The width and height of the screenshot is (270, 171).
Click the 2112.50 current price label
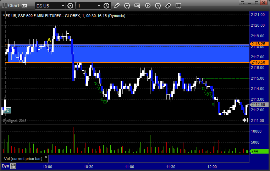[259, 105]
